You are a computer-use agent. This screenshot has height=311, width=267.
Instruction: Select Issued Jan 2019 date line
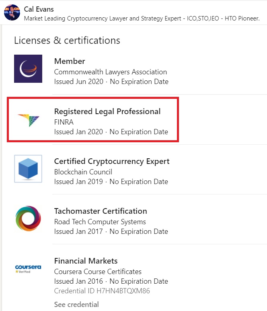tap(111, 182)
